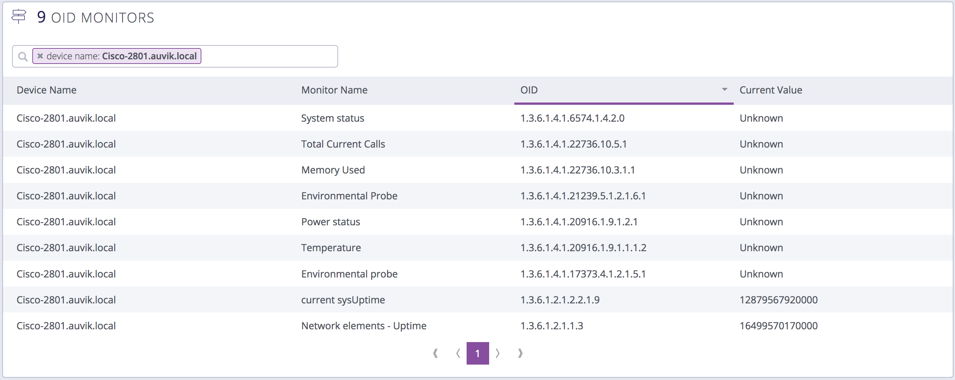Click OID 1.3.6.1.4.1.20916.1.9.1.2.1
Viewport: 955px width, 380px height.
579,222
